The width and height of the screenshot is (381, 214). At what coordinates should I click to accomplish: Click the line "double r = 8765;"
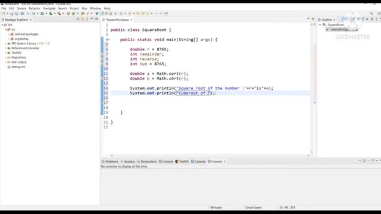point(149,49)
